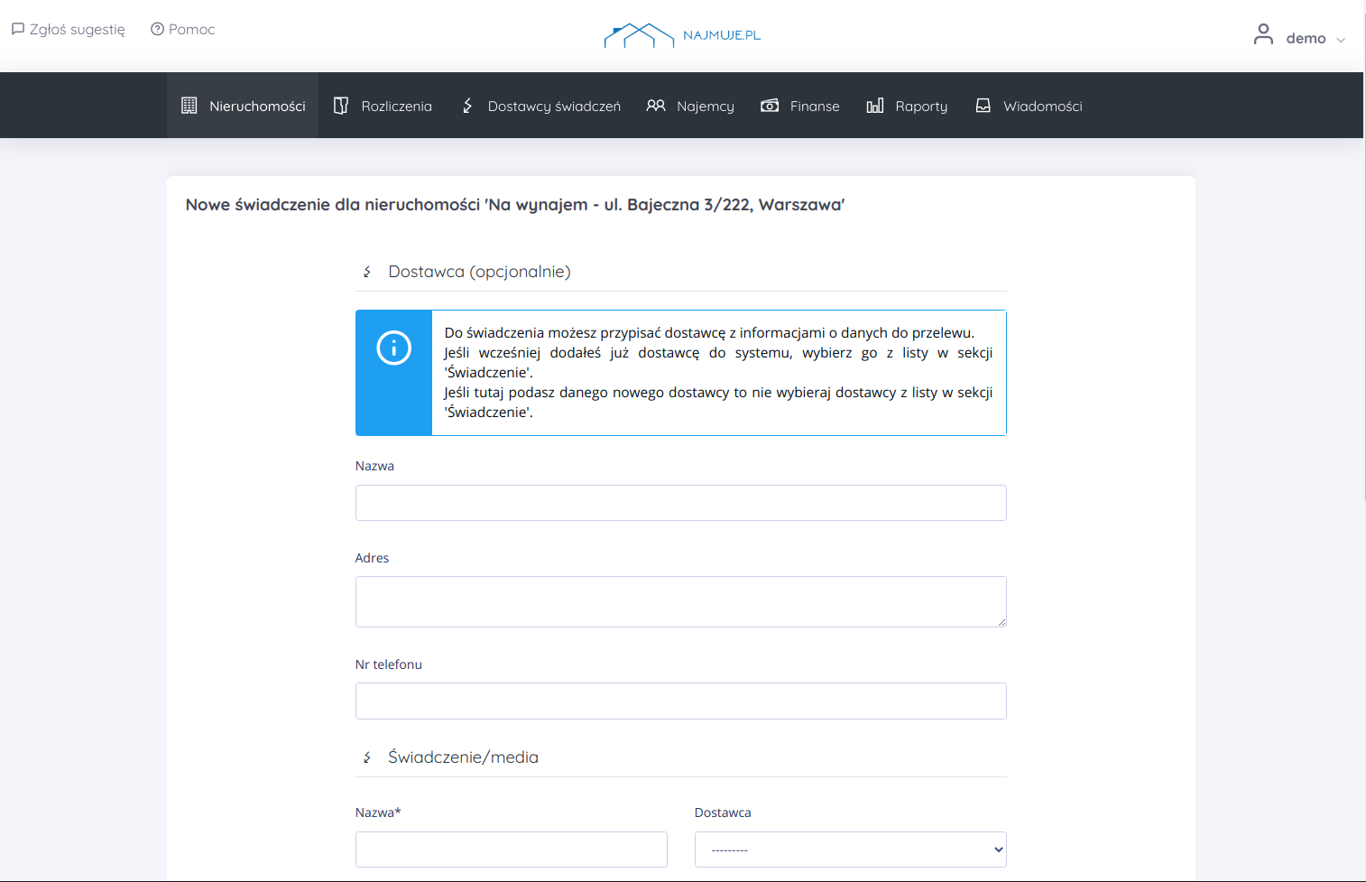Open the Nieruchomości menu
The height and width of the screenshot is (882, 1366).
point(243,106)
